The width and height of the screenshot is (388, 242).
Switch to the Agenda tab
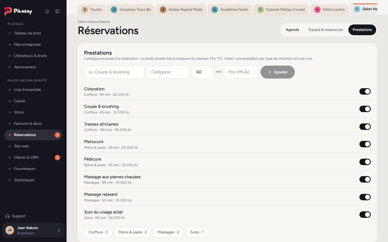click(x=292, y=30)
